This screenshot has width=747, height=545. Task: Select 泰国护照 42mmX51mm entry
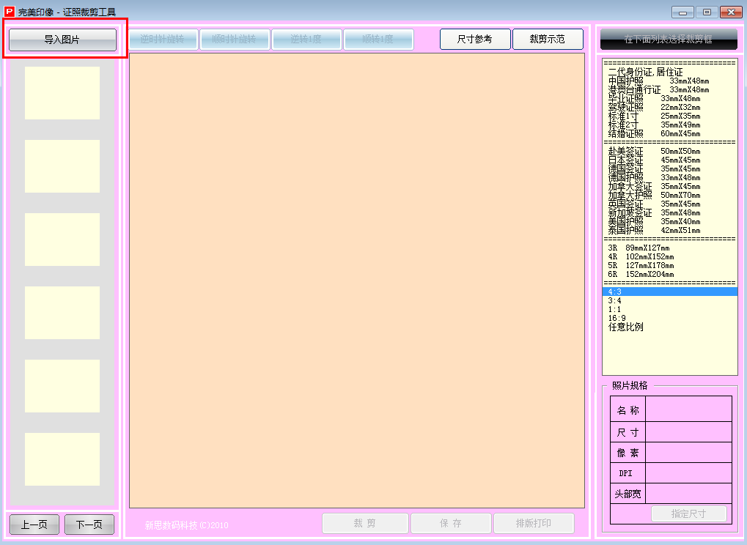[x=670, y=230]
